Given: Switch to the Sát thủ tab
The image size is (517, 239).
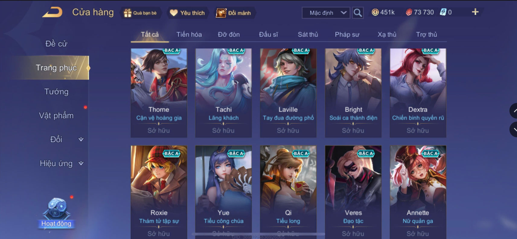Looking at the screenshot, I should point(308,34).
